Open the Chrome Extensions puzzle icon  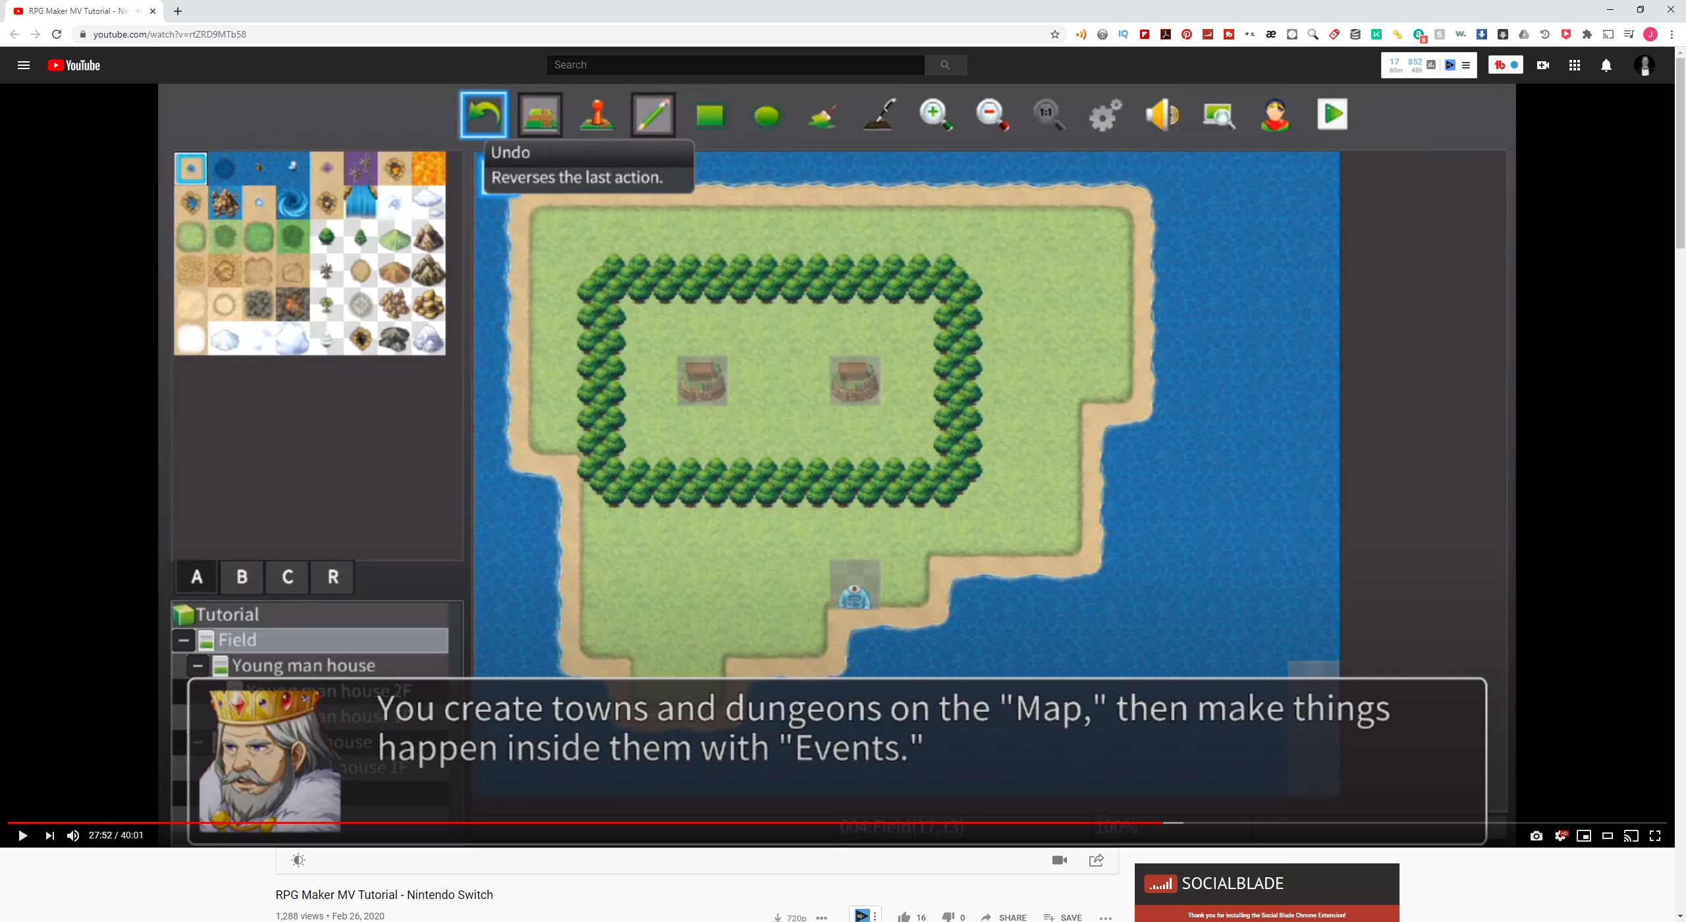coord(1587,34)
